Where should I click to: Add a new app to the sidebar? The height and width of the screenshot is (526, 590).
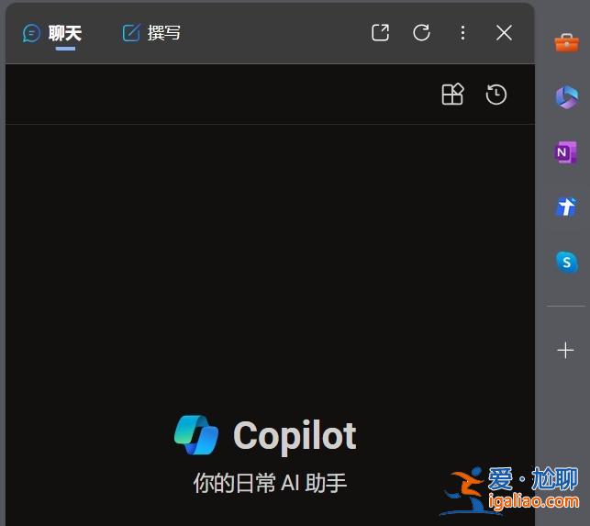pyautogui.click(x=565, y=351)
